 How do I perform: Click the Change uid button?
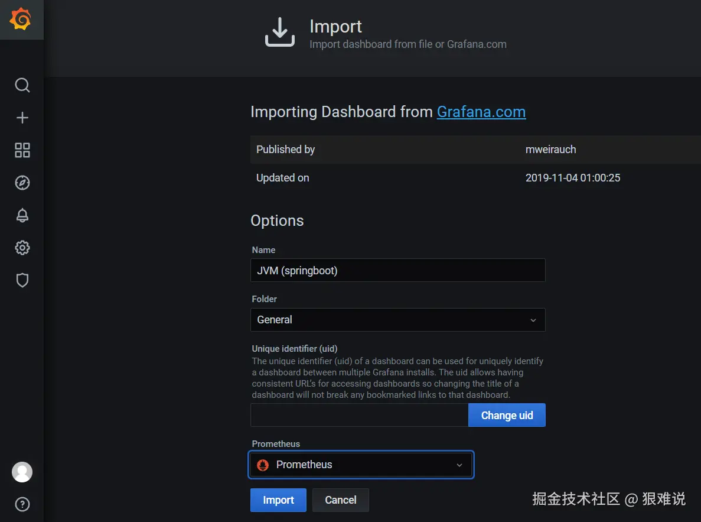(507, 415)
